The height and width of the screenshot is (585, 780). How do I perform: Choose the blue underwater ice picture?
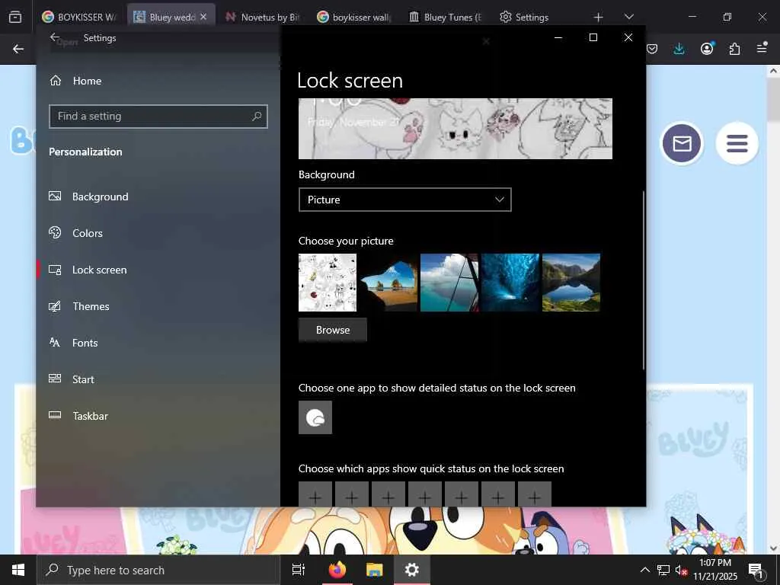pyautogui.click(x=510, y=283)
